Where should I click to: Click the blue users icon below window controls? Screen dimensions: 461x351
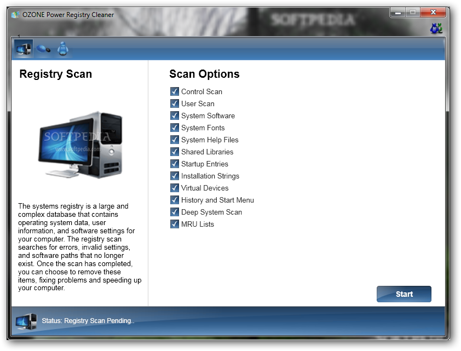(x=436, y=28)
